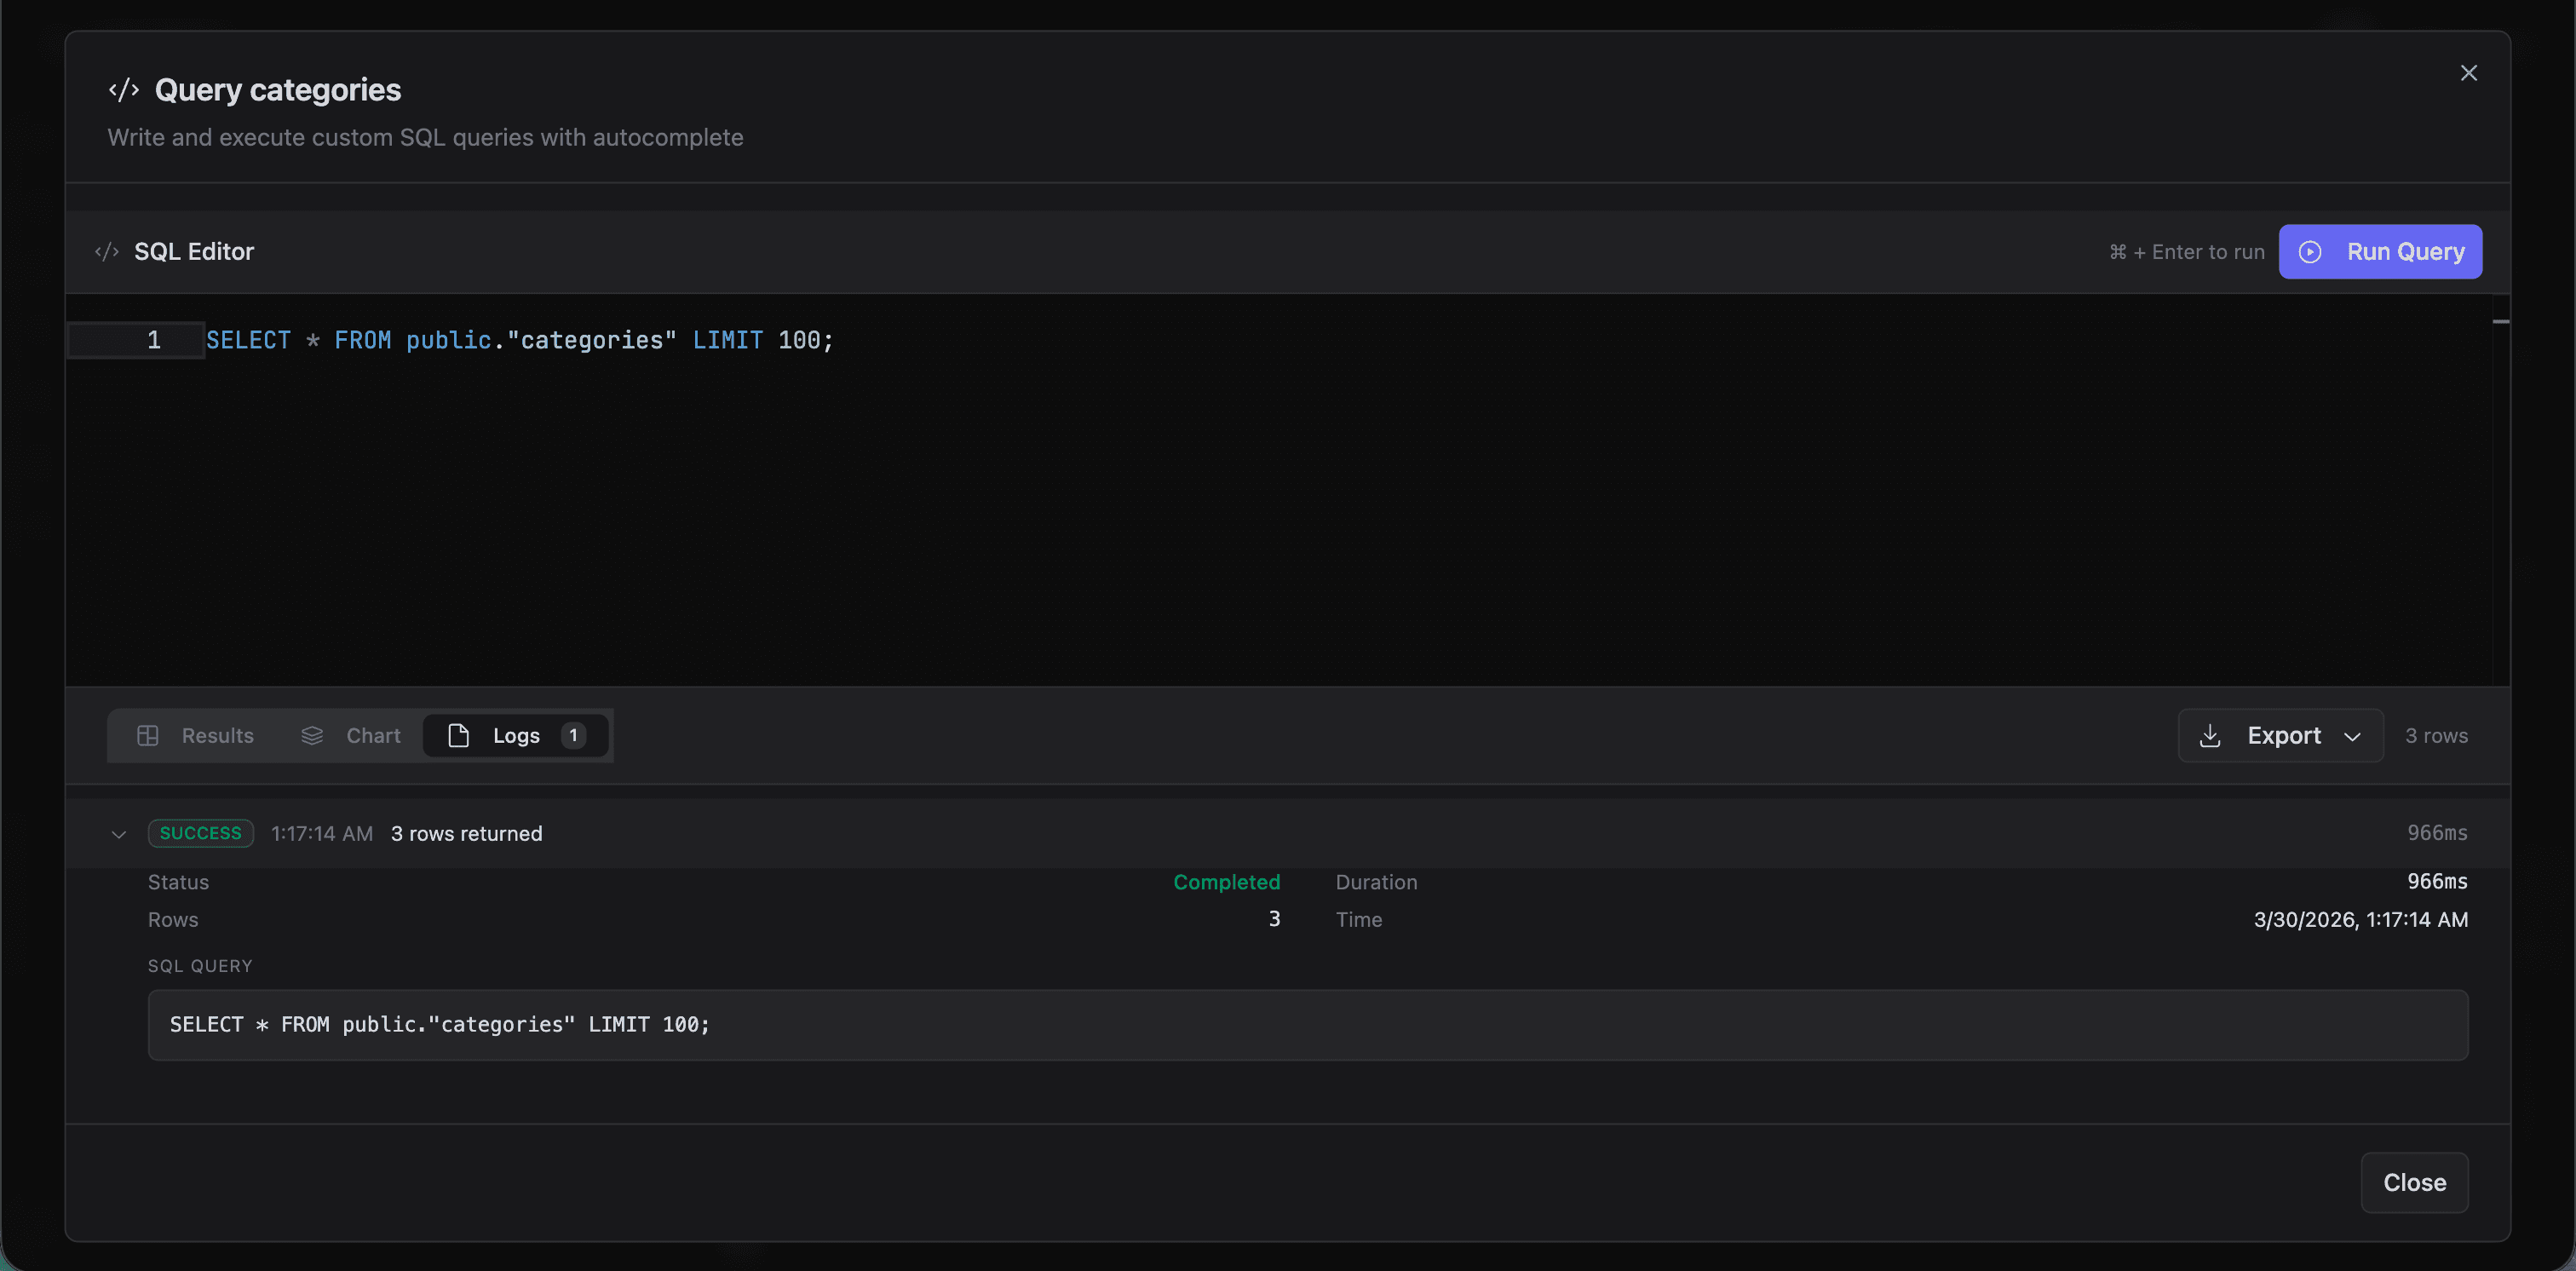Click the download icon on the Export button
The width and height of the screenshot is (2576, 1271).
click(x=2210, y=735)
